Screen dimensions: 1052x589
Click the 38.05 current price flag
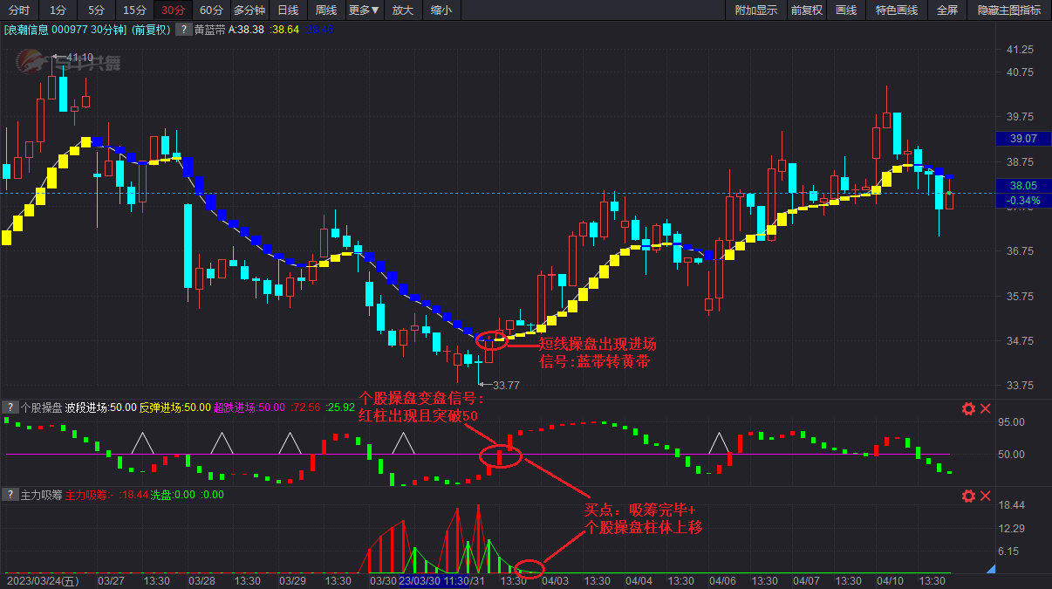[1023, 186]
